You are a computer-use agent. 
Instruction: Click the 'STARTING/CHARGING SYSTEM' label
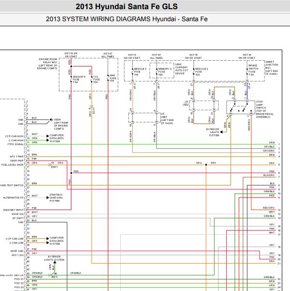click(x=56, y=198)
